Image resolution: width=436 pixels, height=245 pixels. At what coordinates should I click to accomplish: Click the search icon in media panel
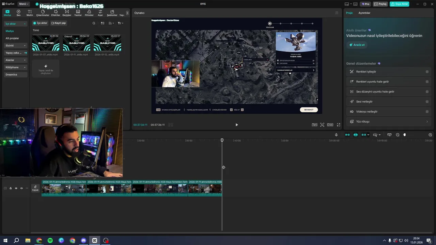94,23
